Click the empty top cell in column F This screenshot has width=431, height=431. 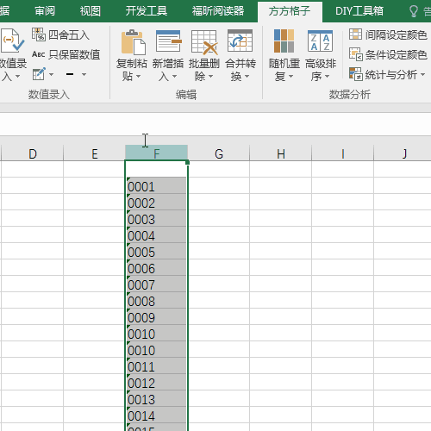click(x=156, y=169)
